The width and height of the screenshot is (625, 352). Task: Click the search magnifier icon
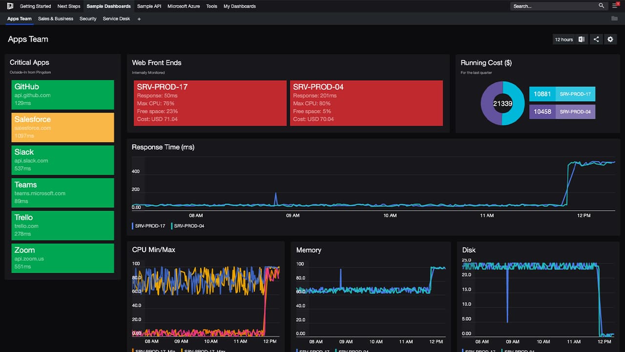pyautogui.click(x=601, y=6)
